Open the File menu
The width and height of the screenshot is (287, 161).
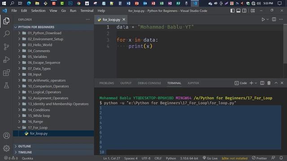(14, 11)
